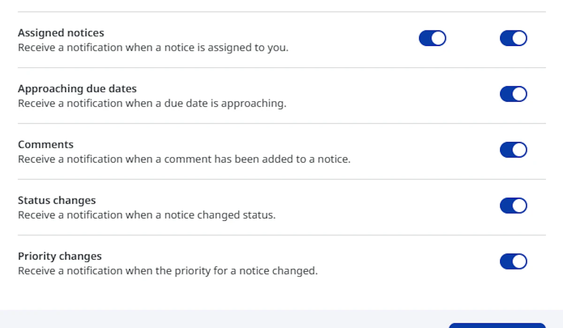Click the Assigned notices heading

61,33
